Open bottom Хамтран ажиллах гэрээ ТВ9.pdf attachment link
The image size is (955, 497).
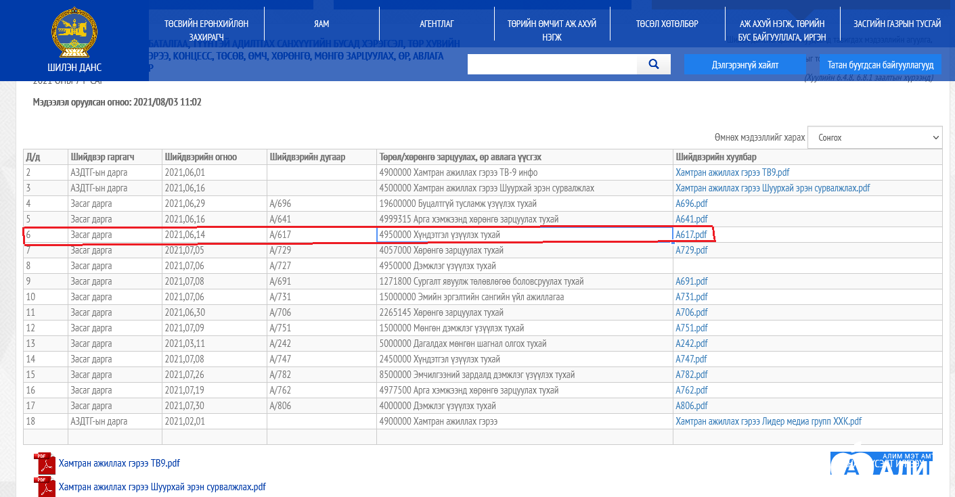(119, 463)
